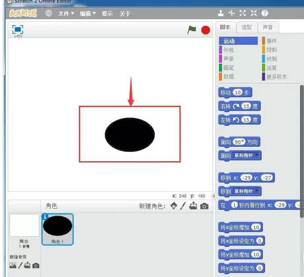Select the delete scissors tool
The image size is (304, 277).
232,13
